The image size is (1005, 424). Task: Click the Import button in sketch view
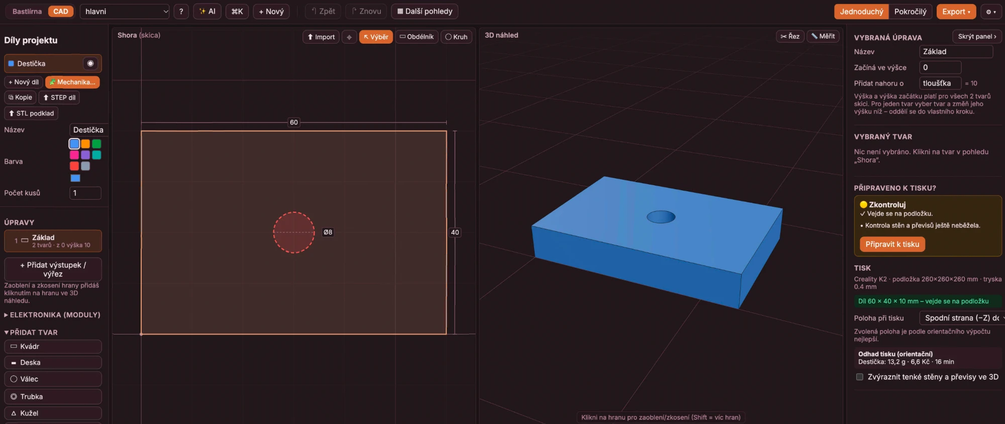click(x=321, y=37)
